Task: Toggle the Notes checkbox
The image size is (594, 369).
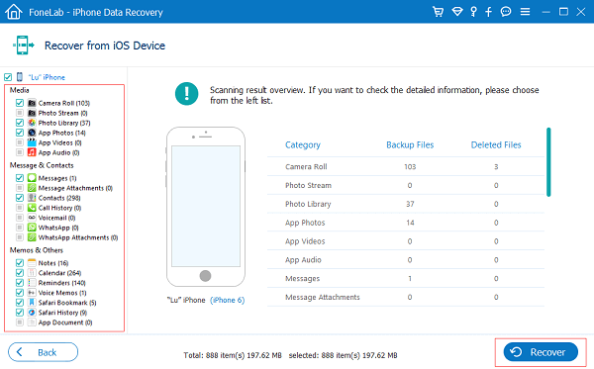Action: click(20, 263)
